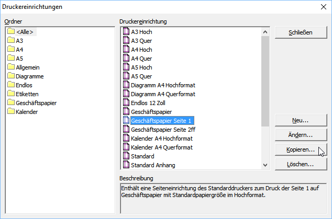
Task: Choose the 'A3 Hoch' list entry
Action: tap(142, 32)
